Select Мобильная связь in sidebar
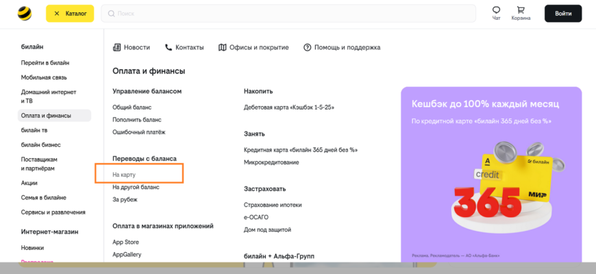 tap(44, 77)
